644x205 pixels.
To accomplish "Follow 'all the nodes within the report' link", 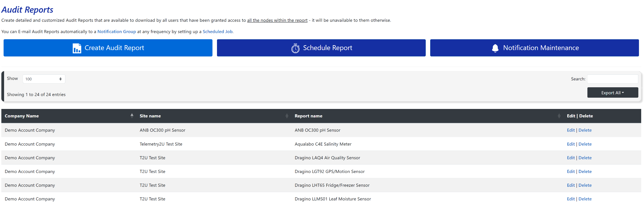I will click(277, 20).
